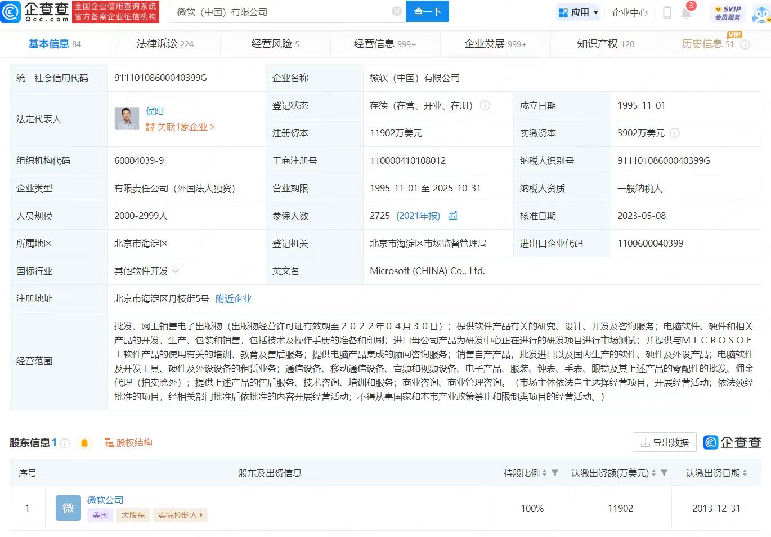Image resolution: width=771 pixels, height=537 pixels.
Task: Switch to 法律诉讼 tab
Action: tap(165, 44)
